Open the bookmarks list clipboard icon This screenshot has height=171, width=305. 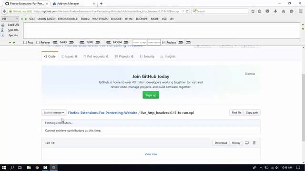[260, 11]
